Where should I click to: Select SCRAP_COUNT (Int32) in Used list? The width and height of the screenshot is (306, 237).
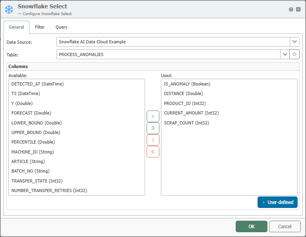pyautogui.click(x=229, y=123)
